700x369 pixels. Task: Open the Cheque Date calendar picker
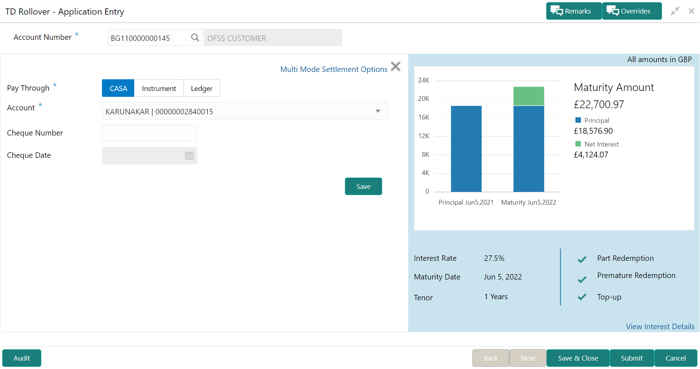pyautogui.click(x=189, y=155)
